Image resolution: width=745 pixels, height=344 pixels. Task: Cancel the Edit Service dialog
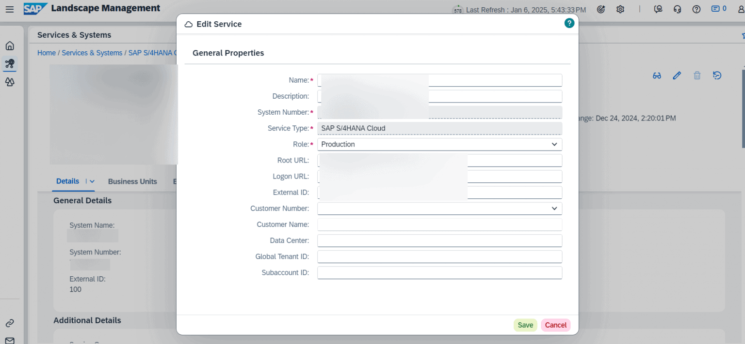pos(555,325)
